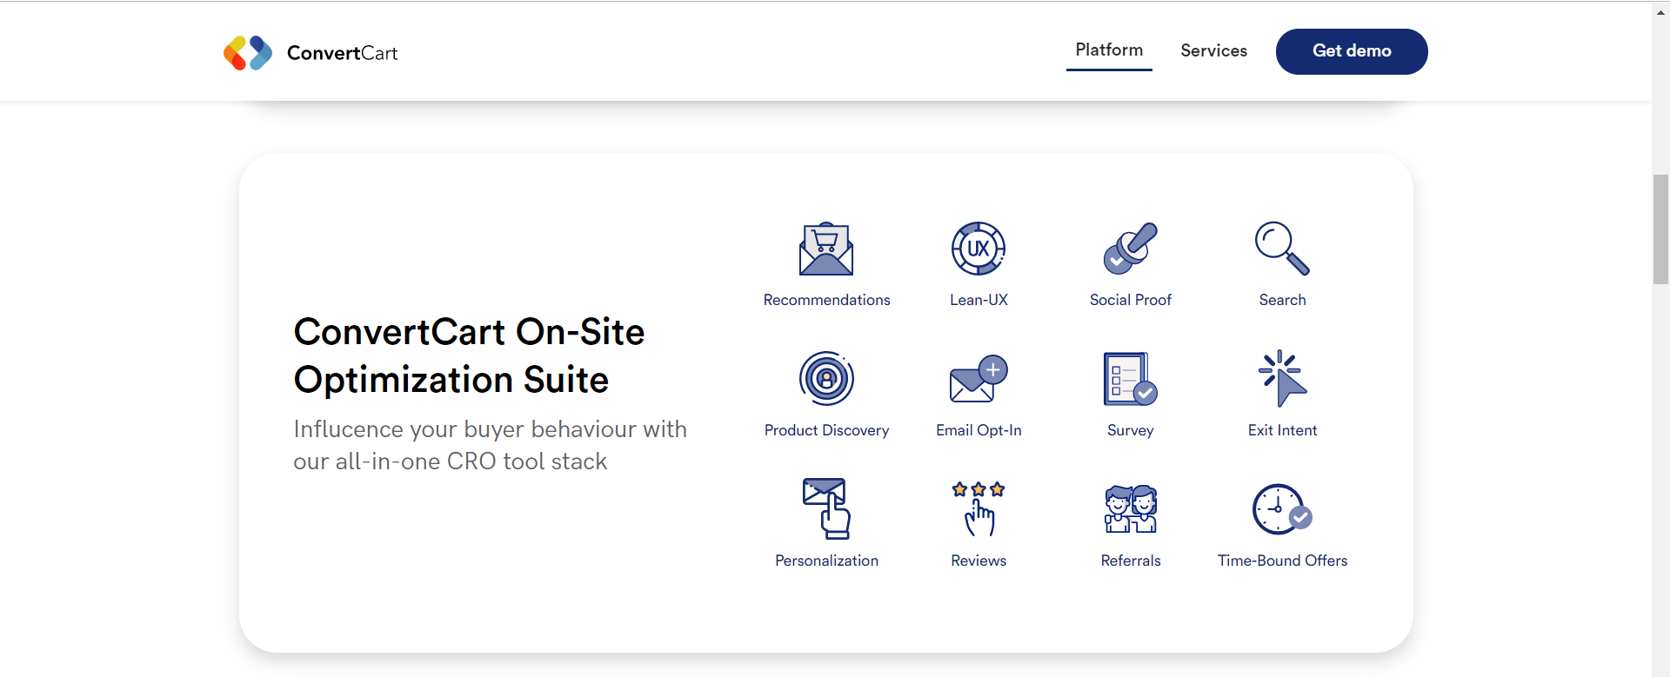The height and width of the screenshot is (677, 1670).
Task: Click the ConvertCart logo
Action: (311, 53)
